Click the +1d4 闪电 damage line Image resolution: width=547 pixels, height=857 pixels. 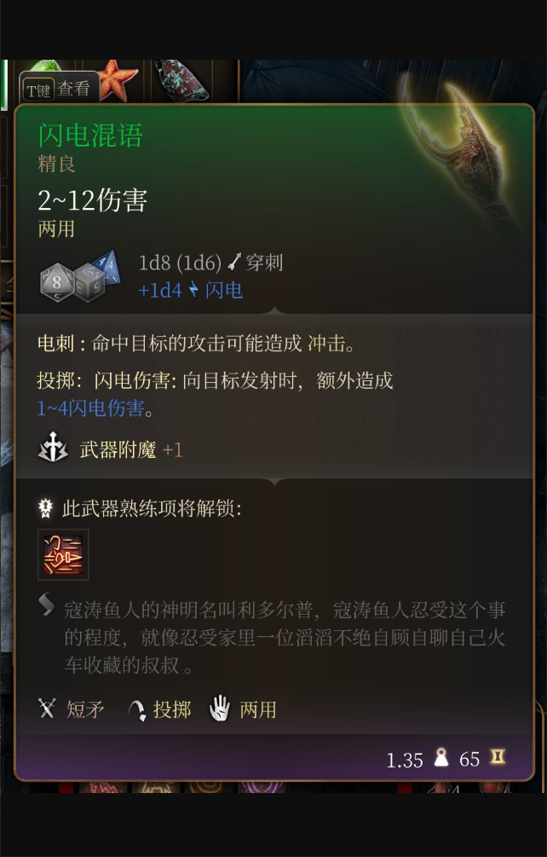pyautogui.click(x=191, y=290)
